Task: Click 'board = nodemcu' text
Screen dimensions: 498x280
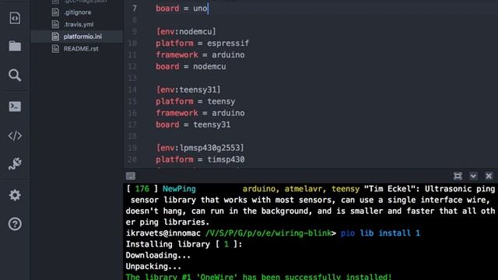Action: click(x=191, y=67)
